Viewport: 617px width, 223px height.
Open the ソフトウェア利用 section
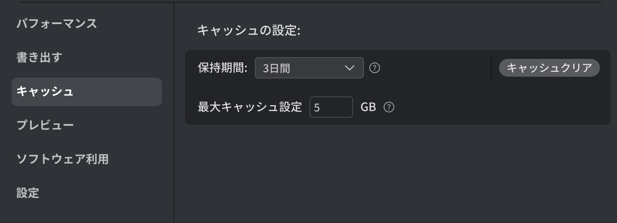[62, 159]
